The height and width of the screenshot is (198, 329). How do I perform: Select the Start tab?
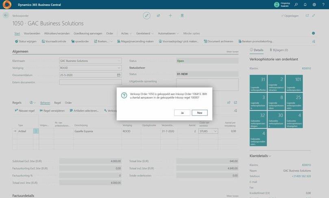point(17,33)
